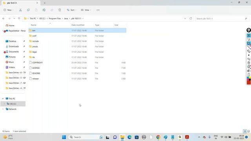The width and height of the screenshot is (251, 141).
Task: Click the Forward navigation arrow
Action: pyautogui.click(x=9, y=18)
